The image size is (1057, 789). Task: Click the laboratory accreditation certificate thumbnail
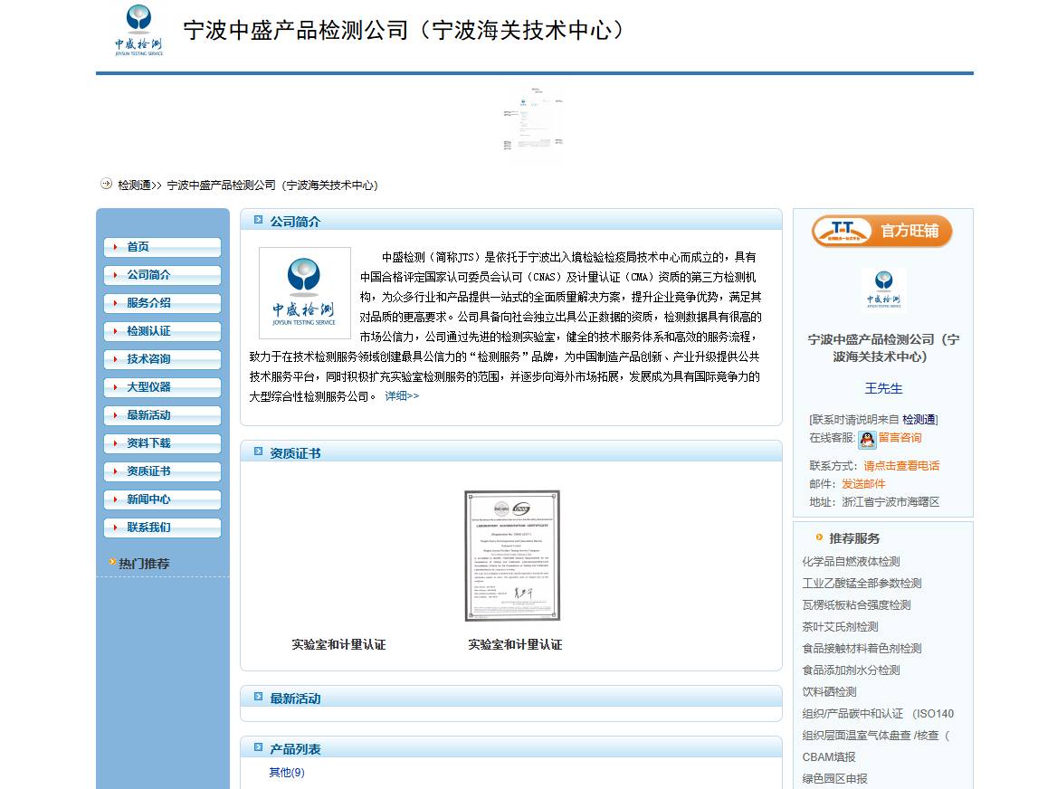(x=512, y=555)
